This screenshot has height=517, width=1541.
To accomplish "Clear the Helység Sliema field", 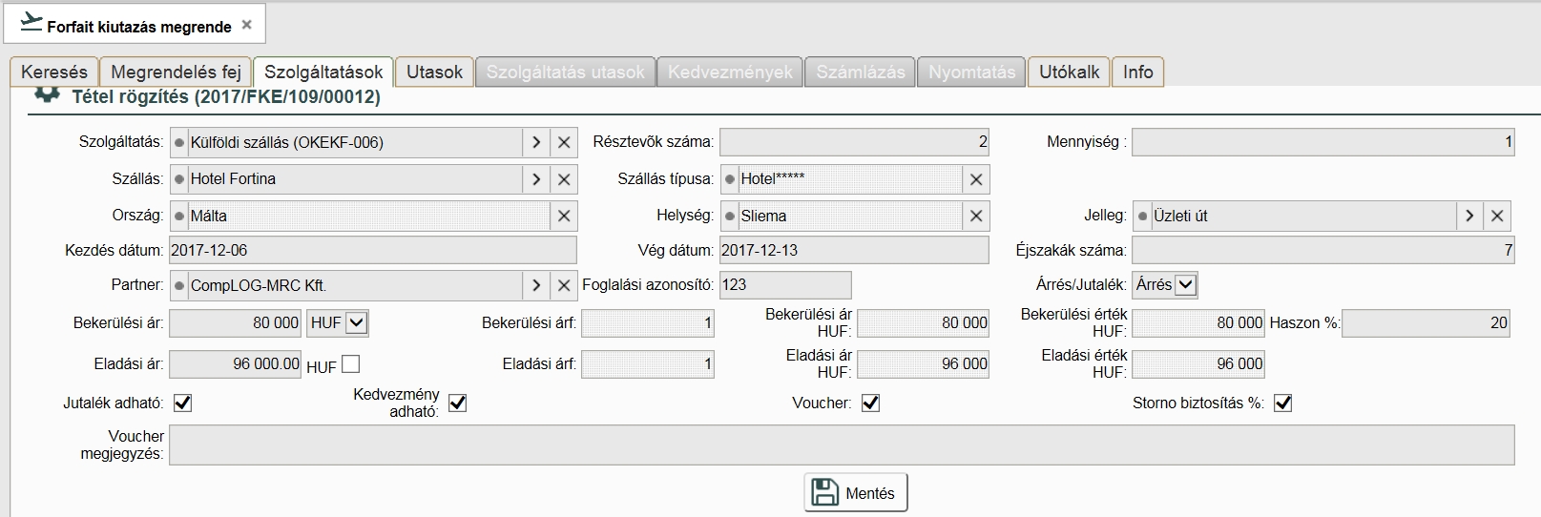I will click(976, 216).
